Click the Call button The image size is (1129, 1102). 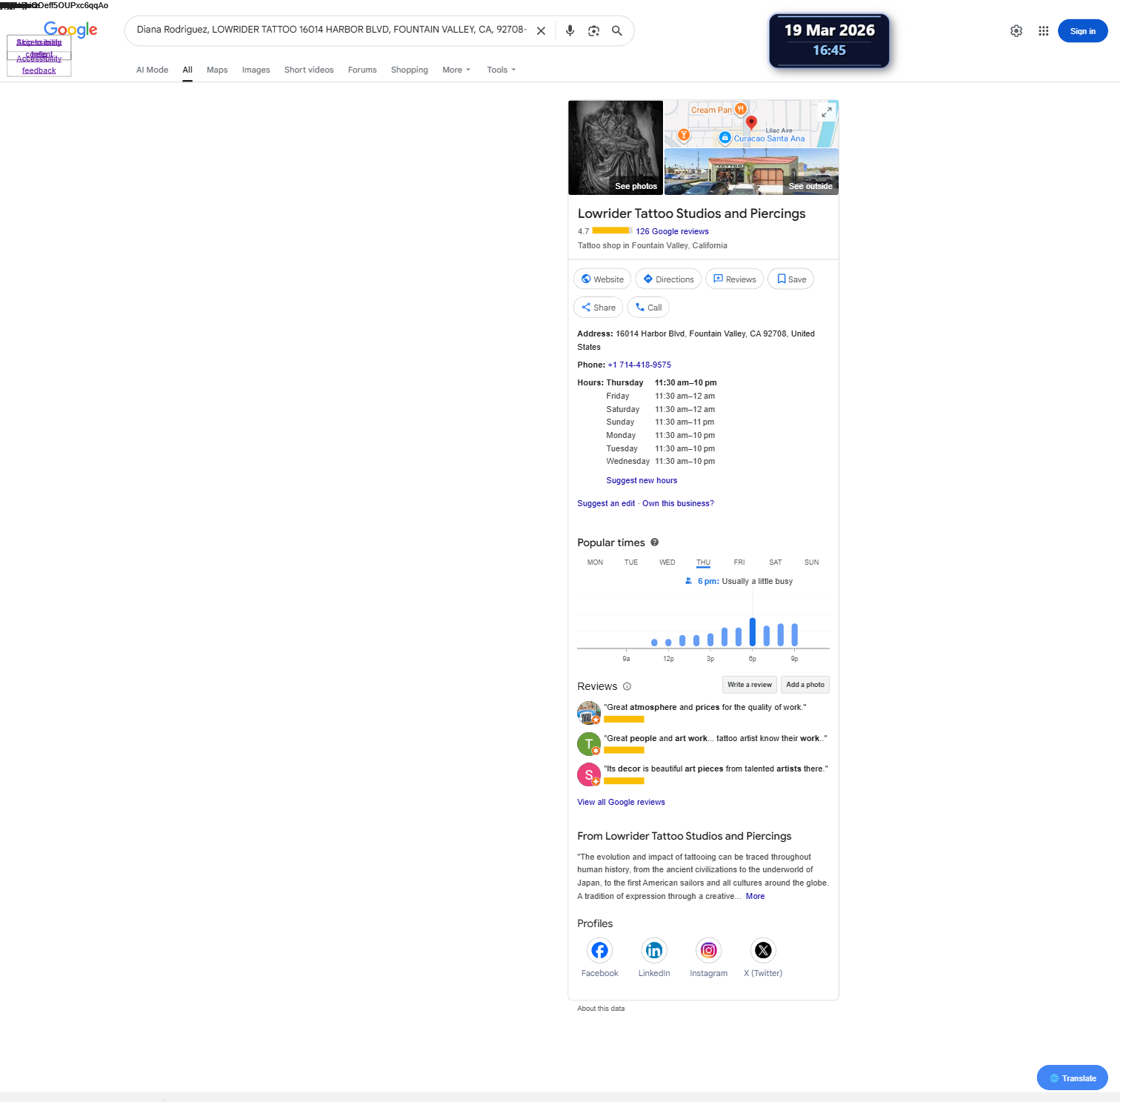(x=648, y=308)
